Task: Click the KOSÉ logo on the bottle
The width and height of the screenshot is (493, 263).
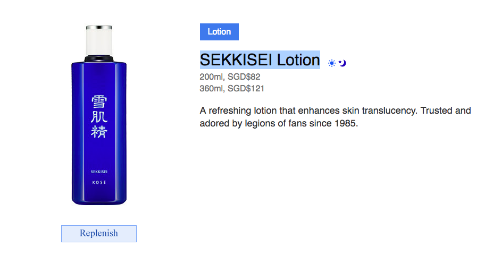Action: click(99, 182)
